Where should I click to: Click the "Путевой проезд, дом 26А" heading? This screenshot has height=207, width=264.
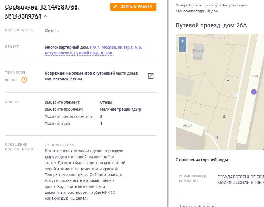pos(211,25)
